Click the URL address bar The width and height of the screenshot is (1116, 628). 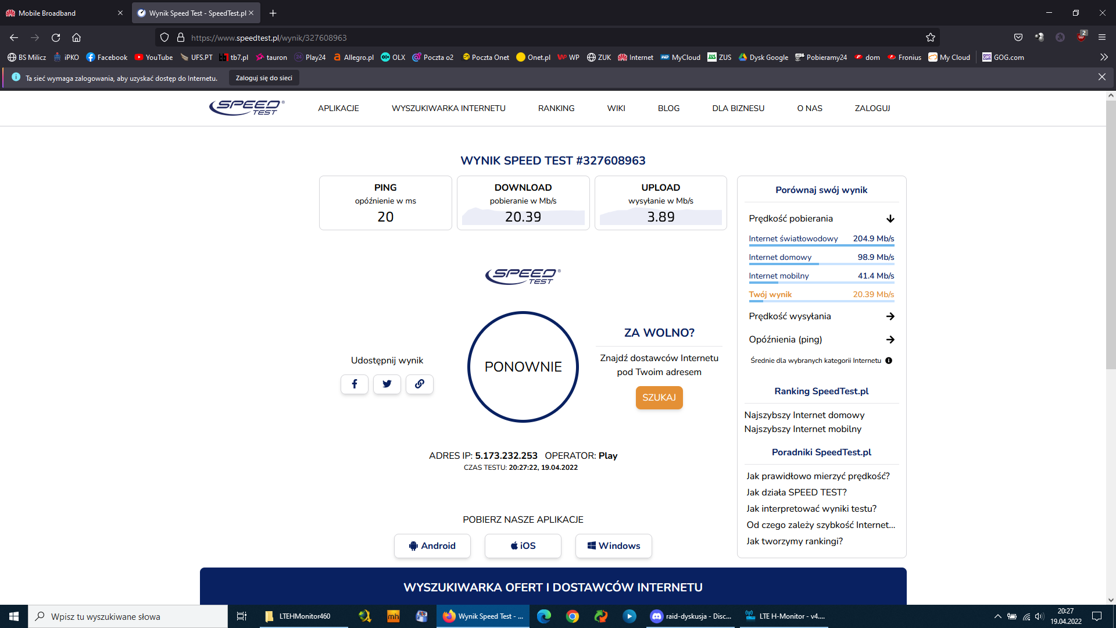coord(546,38)
